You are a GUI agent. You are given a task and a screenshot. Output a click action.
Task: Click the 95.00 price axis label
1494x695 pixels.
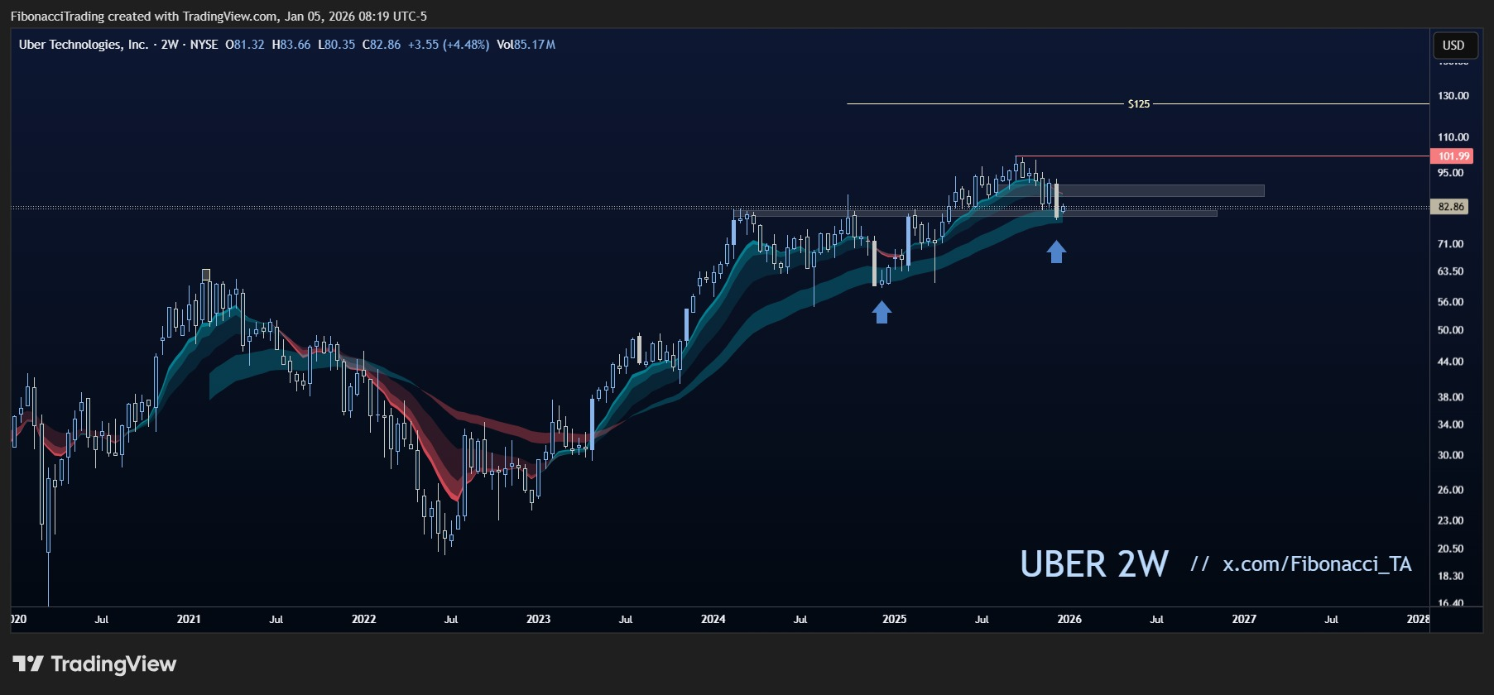tap(1450, 173)
